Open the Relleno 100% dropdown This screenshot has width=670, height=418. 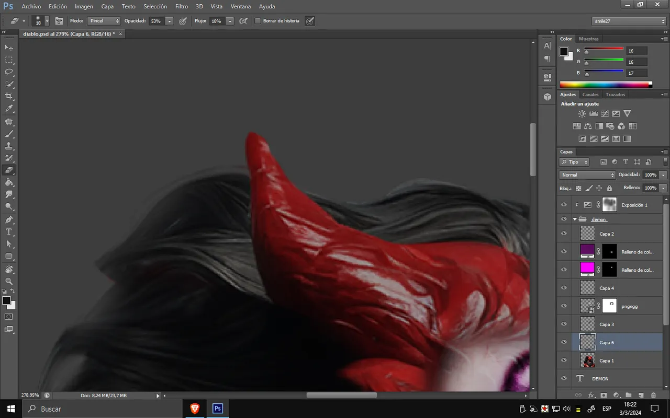tap(663, 188)
